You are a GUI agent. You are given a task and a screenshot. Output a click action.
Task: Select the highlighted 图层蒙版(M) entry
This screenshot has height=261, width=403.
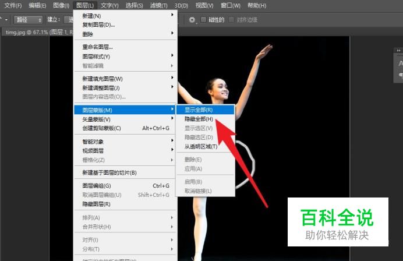(125, 110)
